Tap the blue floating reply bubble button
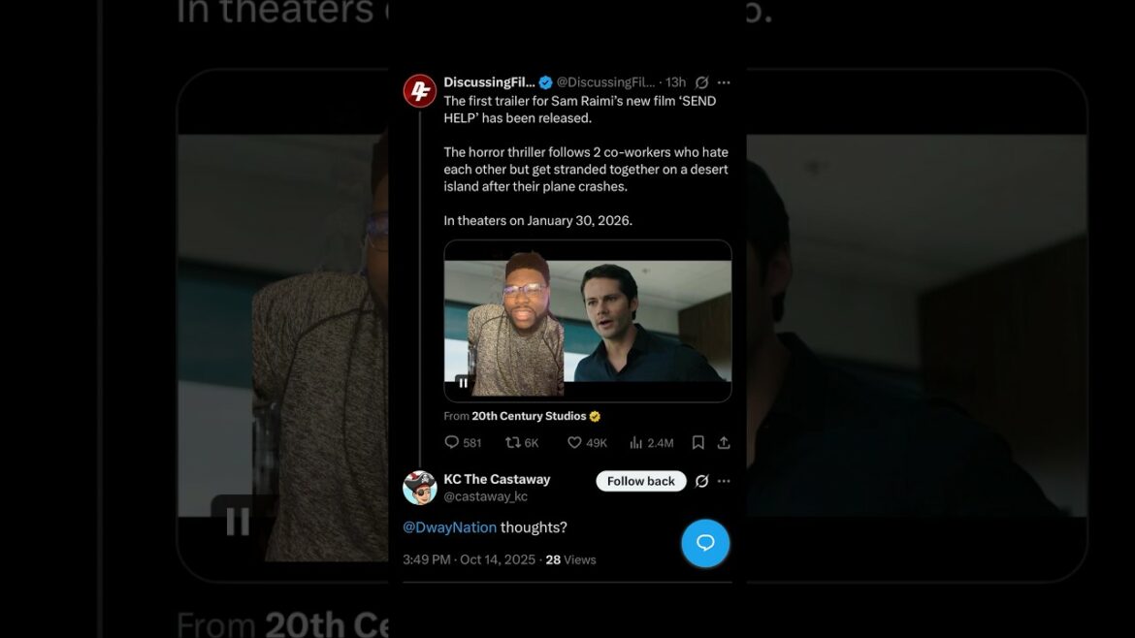The width and height of the screenshot is (1135, 638). [705, 543]
